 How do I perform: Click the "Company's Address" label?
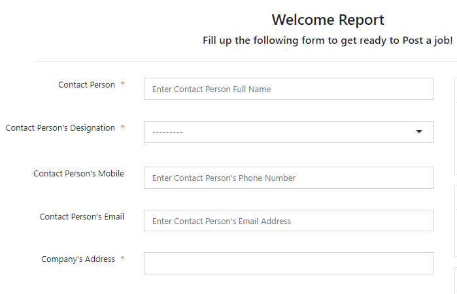[x=78, y=259]
